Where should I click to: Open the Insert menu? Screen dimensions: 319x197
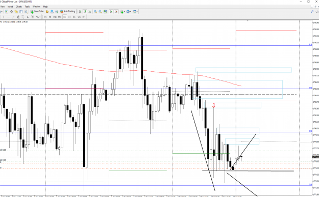point(10,7)
